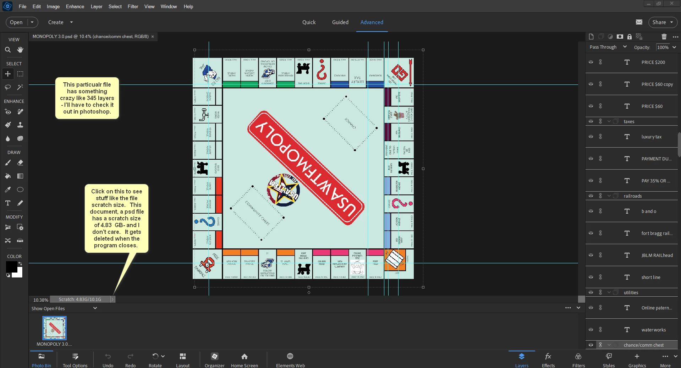Select the Zoom tool
Screen dimensions: 681x368
coord(8,50)
